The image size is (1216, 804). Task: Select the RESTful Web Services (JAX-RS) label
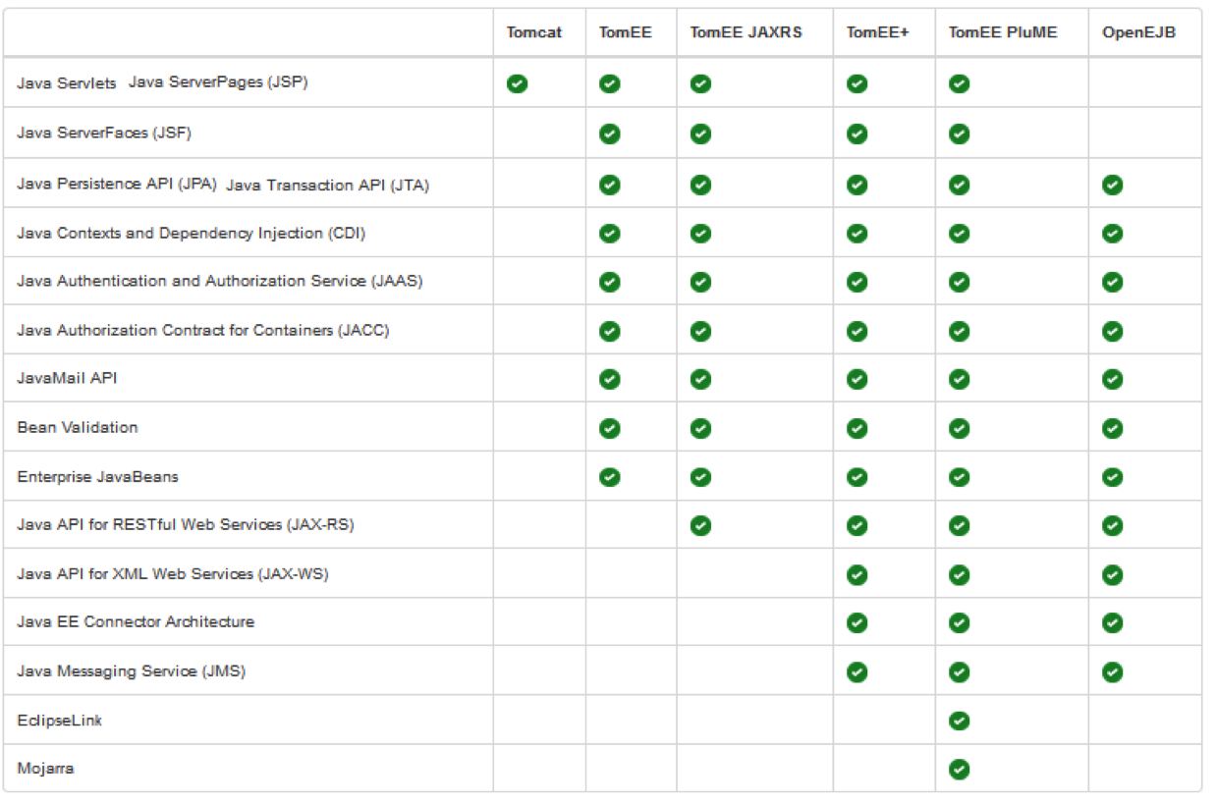(x=186, y=525)
